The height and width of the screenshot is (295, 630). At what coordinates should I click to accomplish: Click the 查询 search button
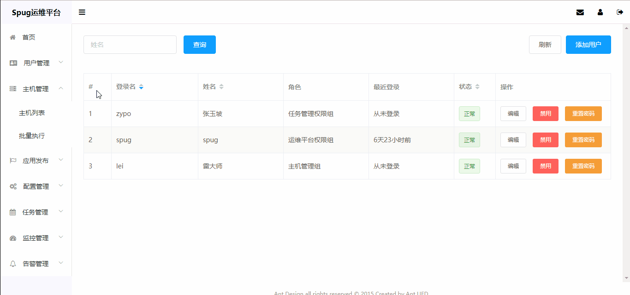click(x=200, y=45)
